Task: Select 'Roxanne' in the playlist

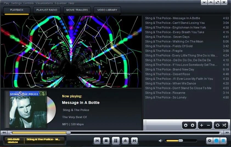Action: point(187,93)
